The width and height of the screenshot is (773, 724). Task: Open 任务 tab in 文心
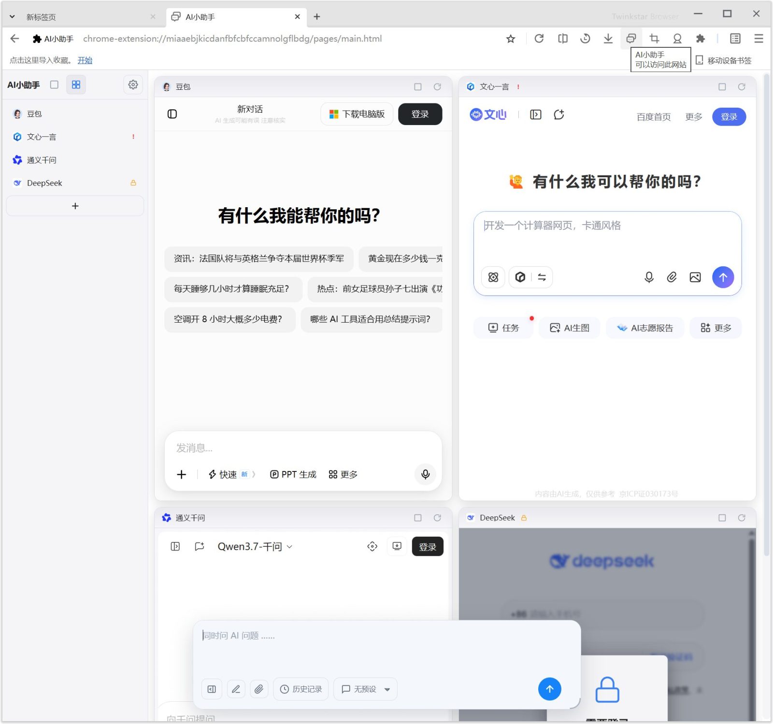[503, 328]
